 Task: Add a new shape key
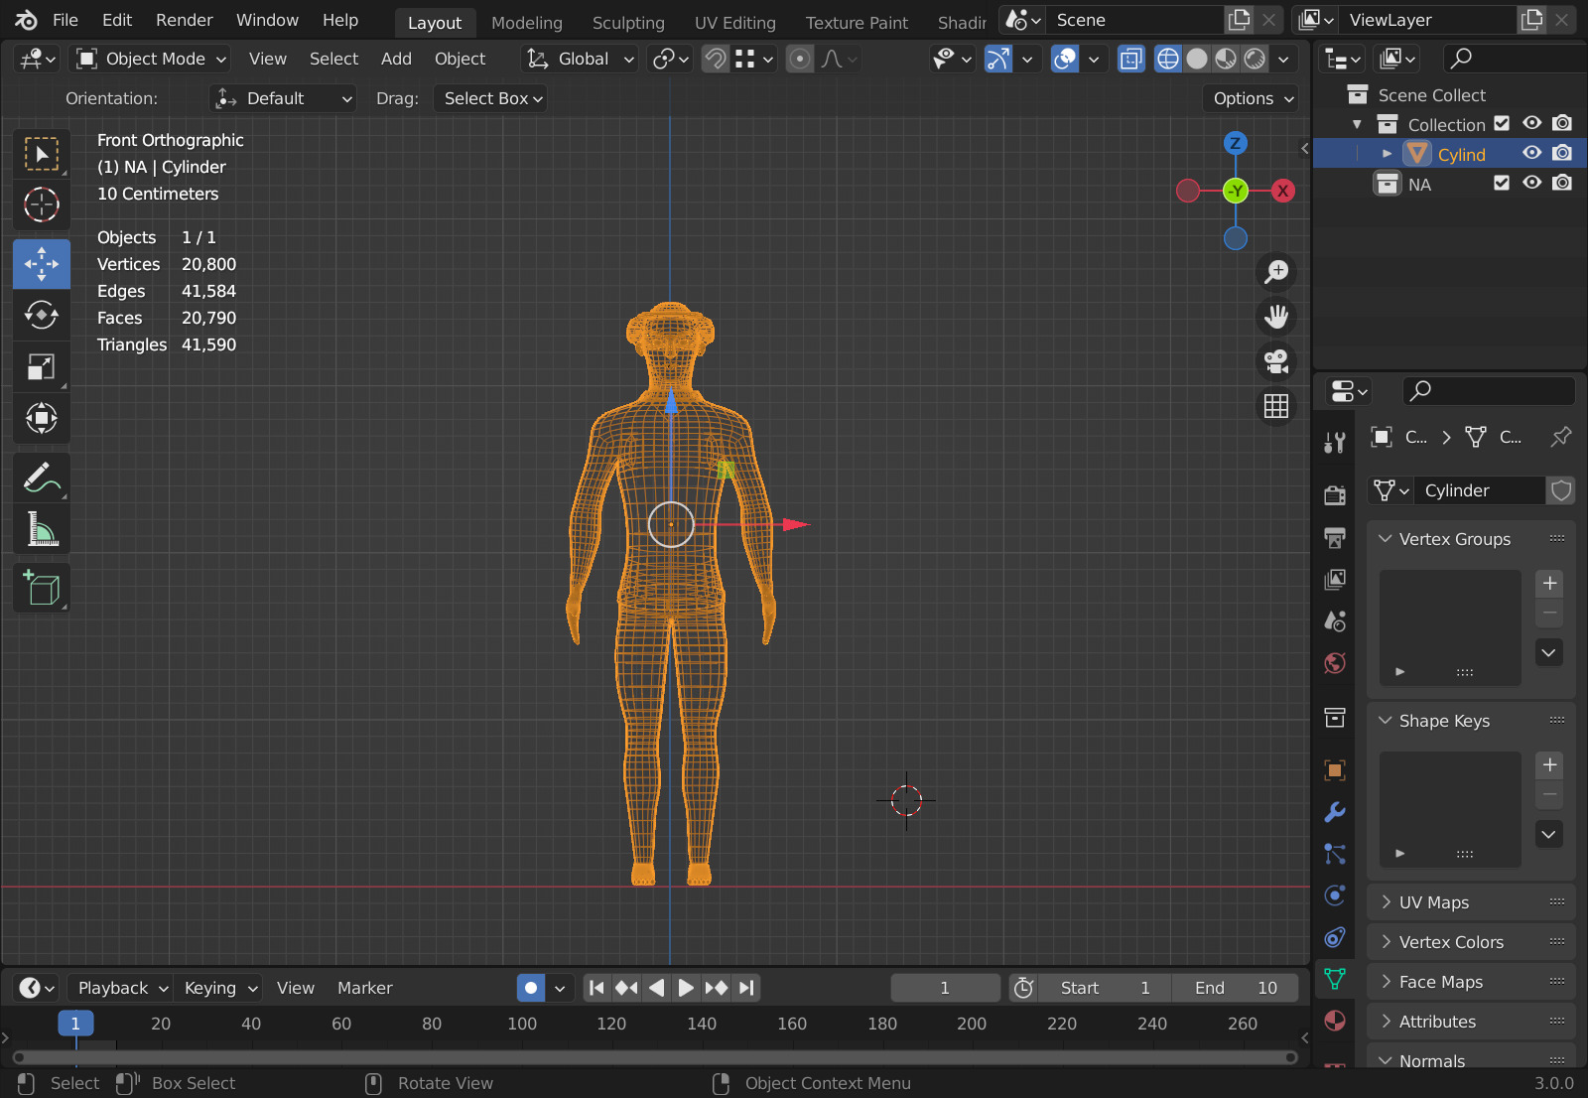click(1549, 765)
